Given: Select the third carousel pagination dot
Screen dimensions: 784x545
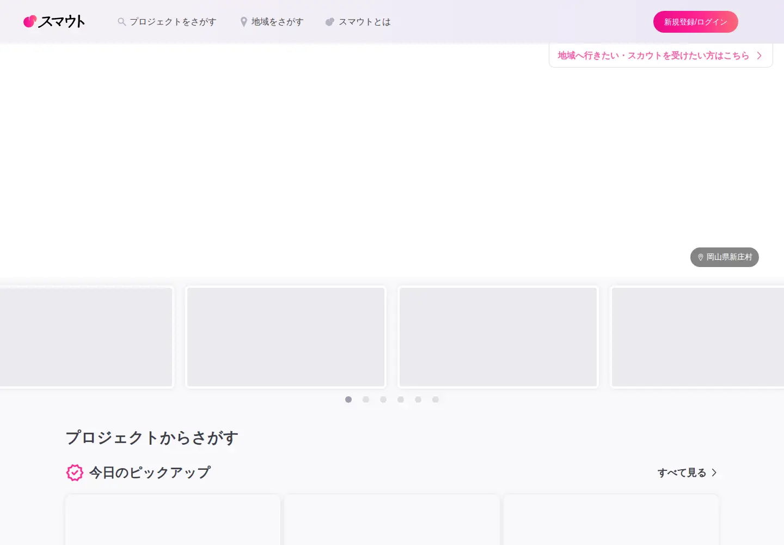Looking at the screenshot, I should [383, 399].
